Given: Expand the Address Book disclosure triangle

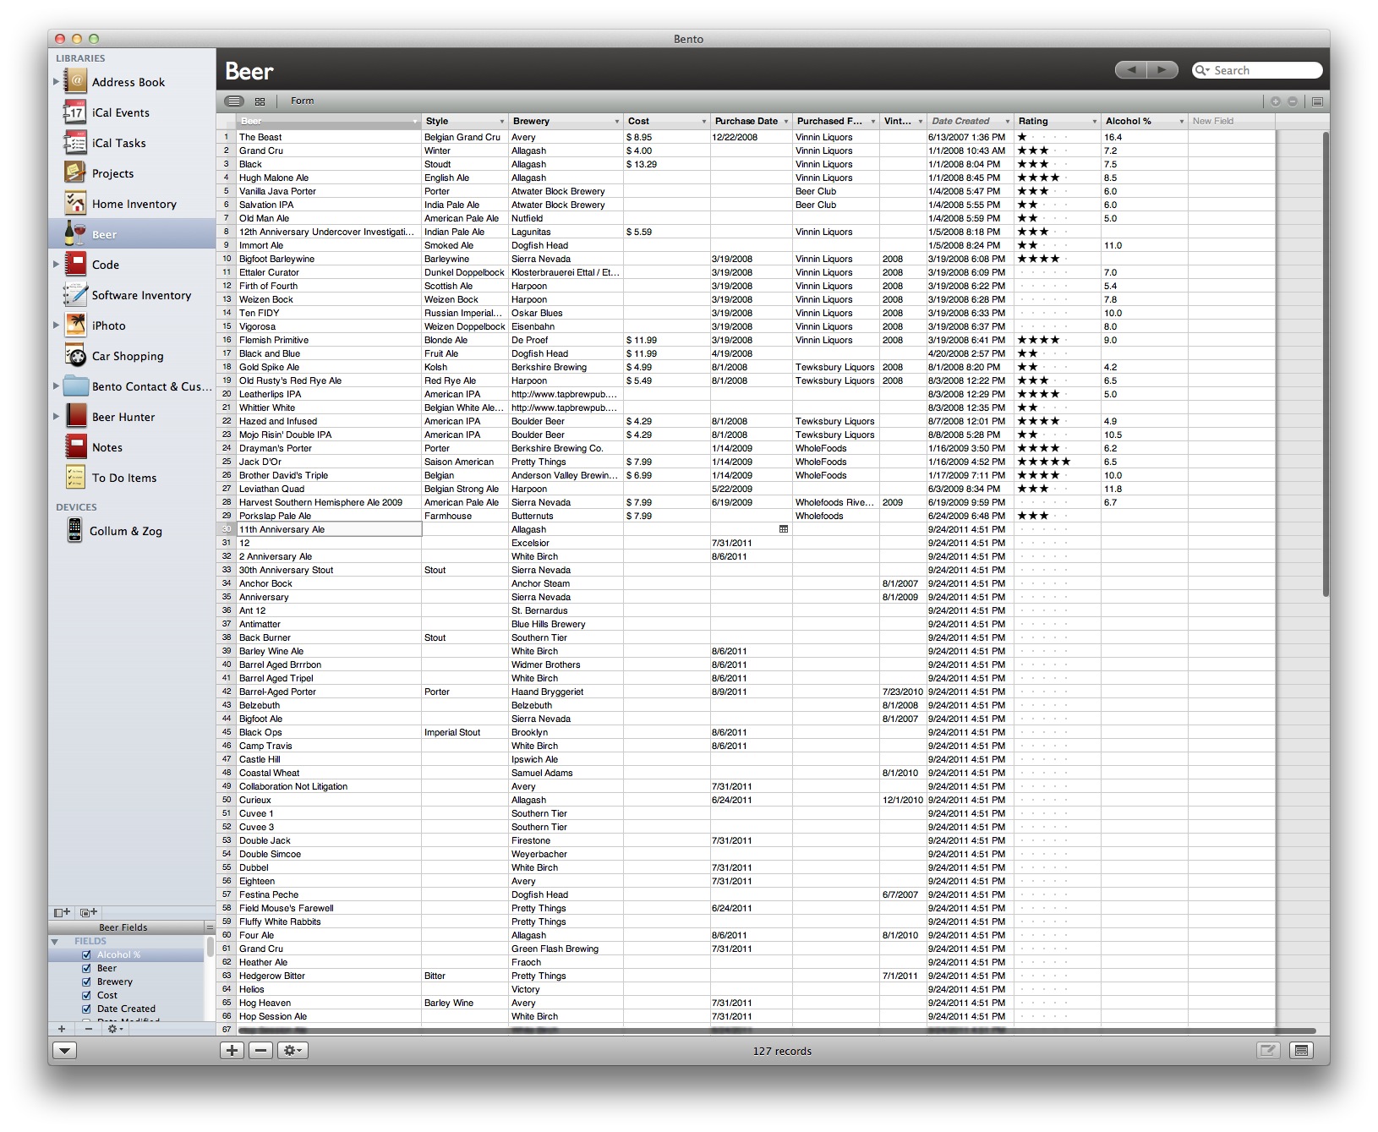Looking at the screenshot, I should pyautogui.click(x=57, y=82).
